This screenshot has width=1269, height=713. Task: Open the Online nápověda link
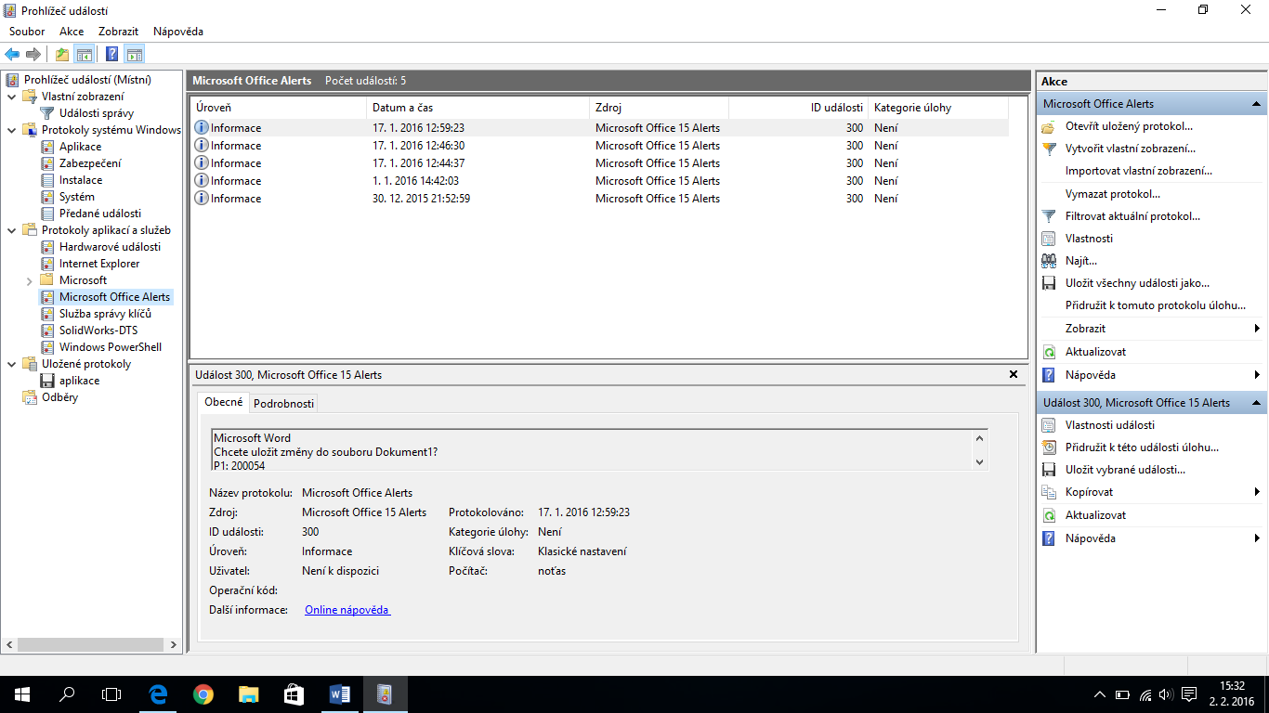[x=347, y=610]
